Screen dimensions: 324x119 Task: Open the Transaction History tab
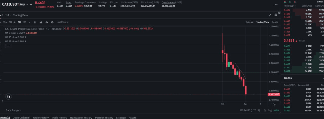tap(81, 117)
